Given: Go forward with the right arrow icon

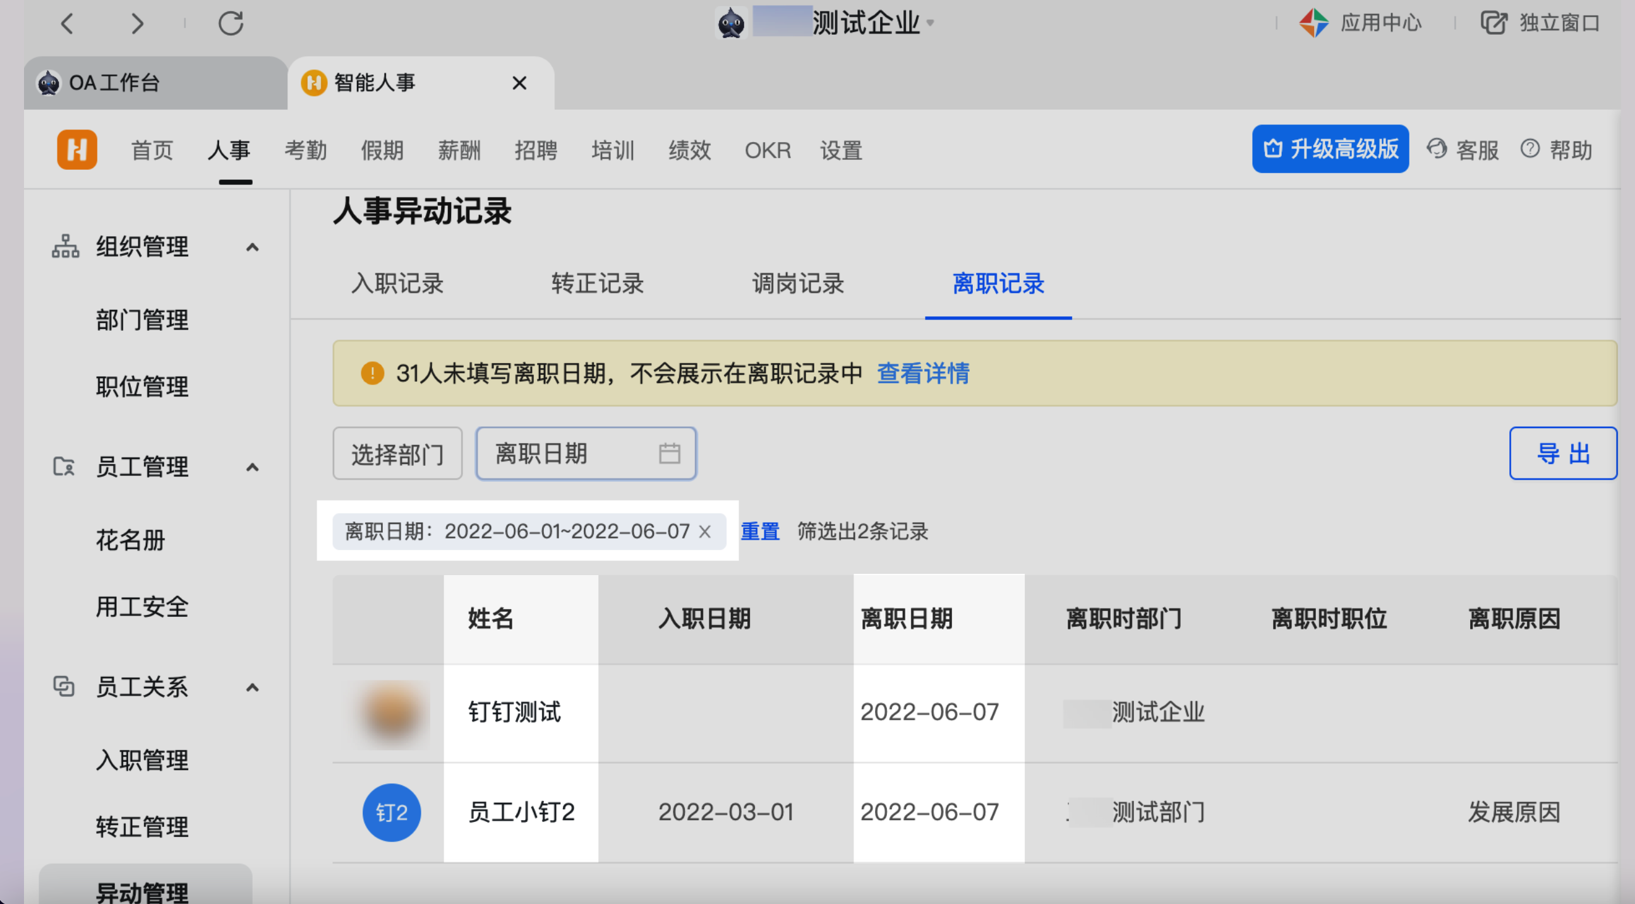Looking at the screenshot, I should [x=137, y=23].
